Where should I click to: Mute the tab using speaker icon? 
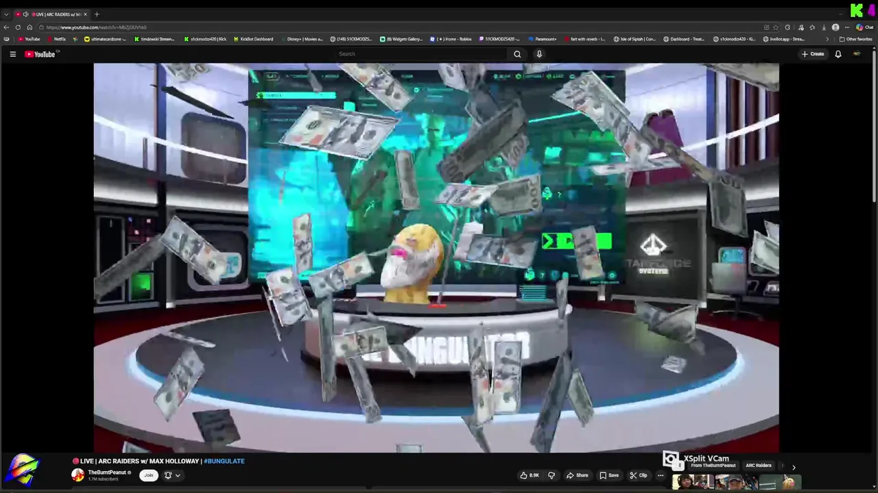pyautogui.click(x=25, y=14)
